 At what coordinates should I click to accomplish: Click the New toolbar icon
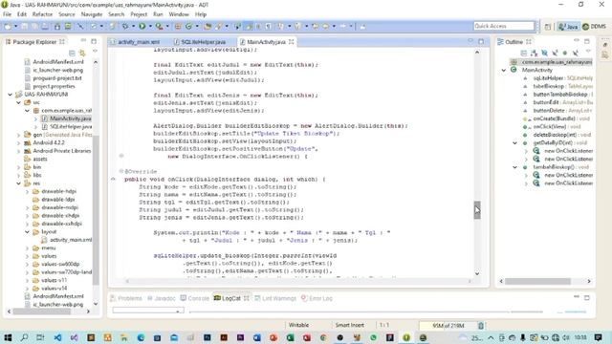point(8,26)
